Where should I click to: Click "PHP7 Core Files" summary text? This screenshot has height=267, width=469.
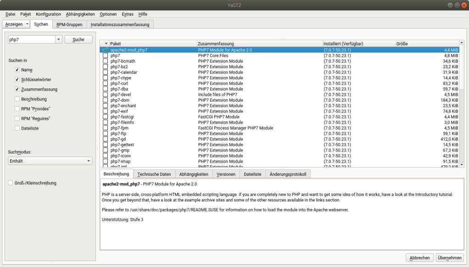pyautogui.click(x=213, y=55)
